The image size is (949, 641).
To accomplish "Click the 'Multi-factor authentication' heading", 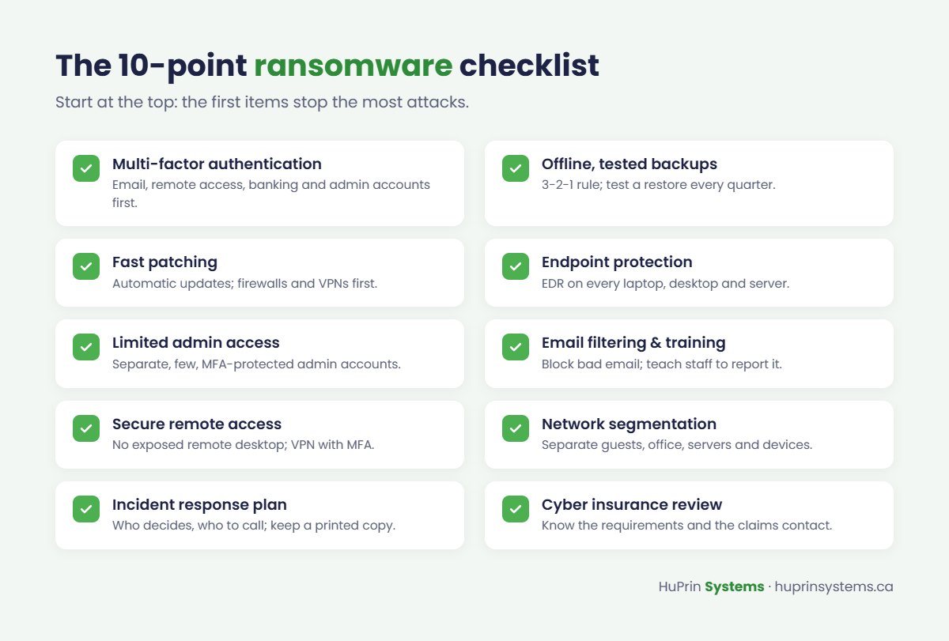I will (x=217, y=164).
